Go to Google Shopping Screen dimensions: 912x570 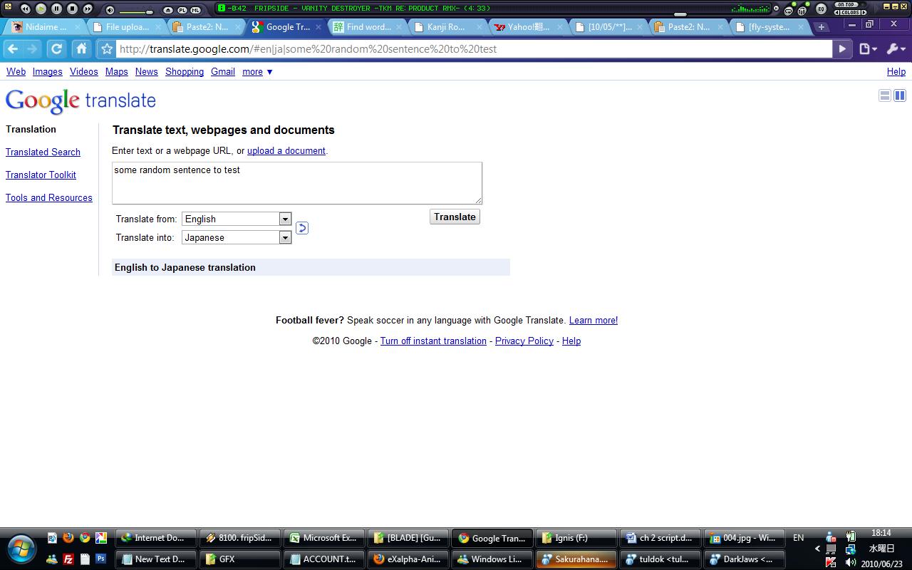(x=185, y=72)
